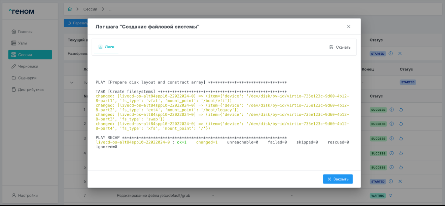Restart step 5 using the retry icon
445x206 pixels.
(x=401, y=167)
